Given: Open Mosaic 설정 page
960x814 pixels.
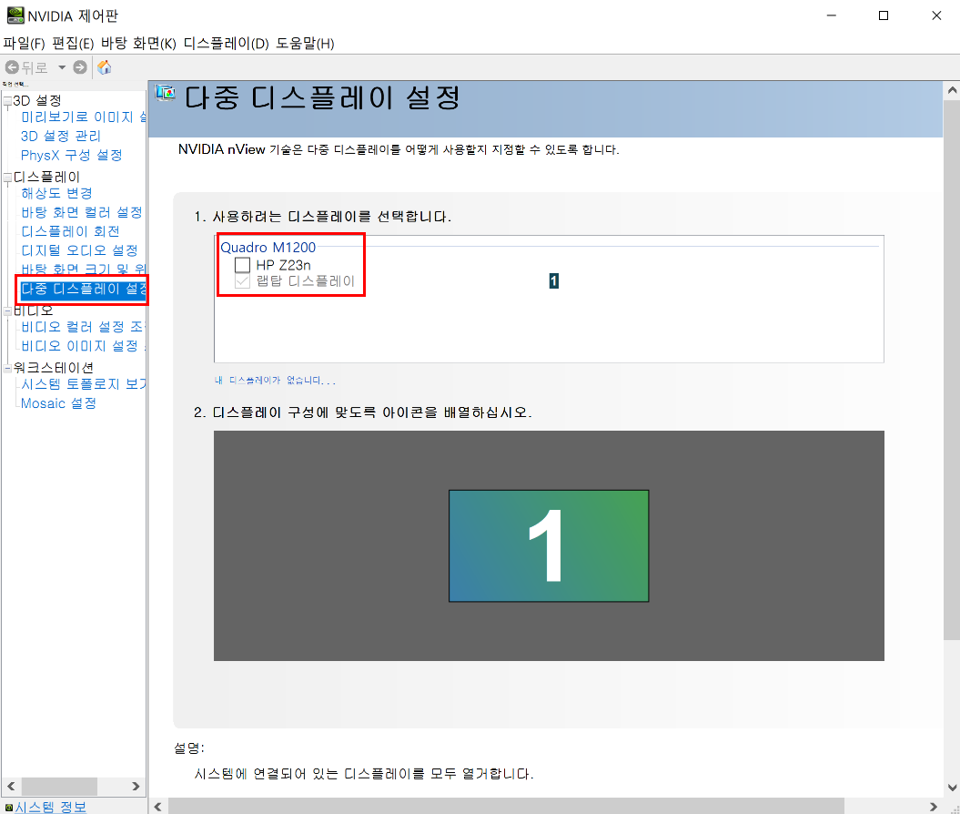Looking at the screenshot, I should tap(59, 403).
